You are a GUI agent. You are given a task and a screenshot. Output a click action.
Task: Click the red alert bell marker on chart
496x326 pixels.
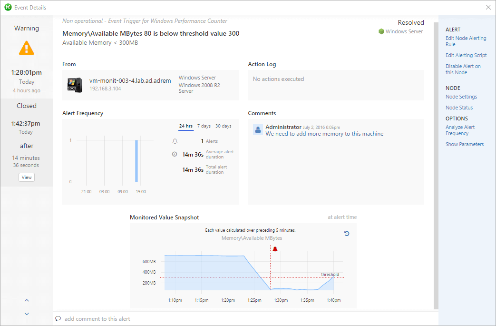click(275, 249)
